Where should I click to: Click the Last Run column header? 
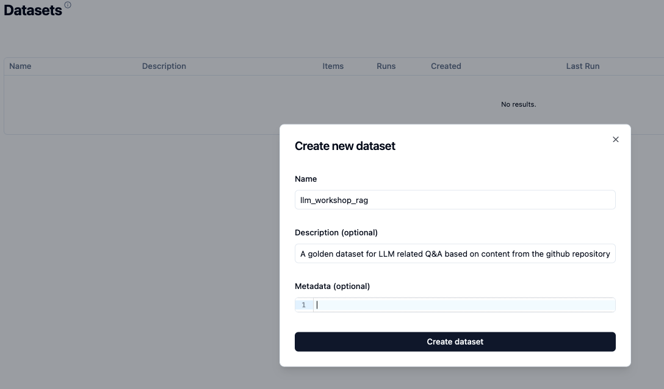click(x=582, y=66)
